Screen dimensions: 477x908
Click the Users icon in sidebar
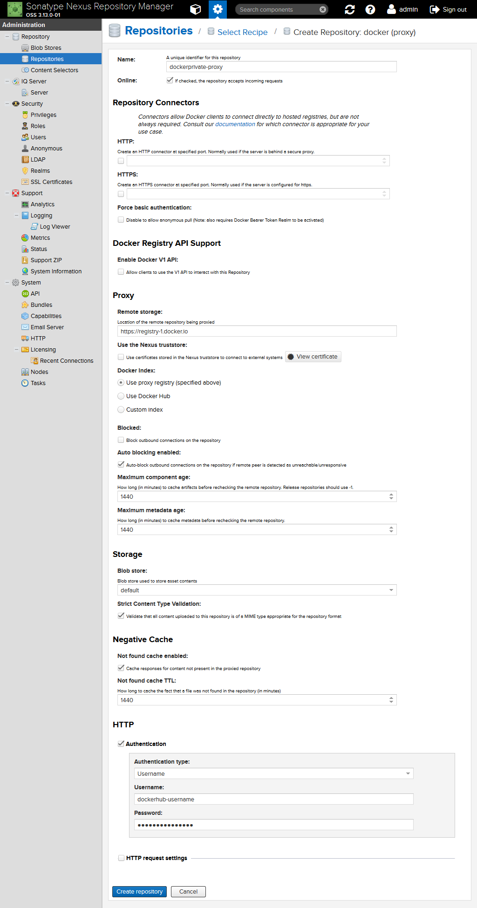(x=25, y=137)
